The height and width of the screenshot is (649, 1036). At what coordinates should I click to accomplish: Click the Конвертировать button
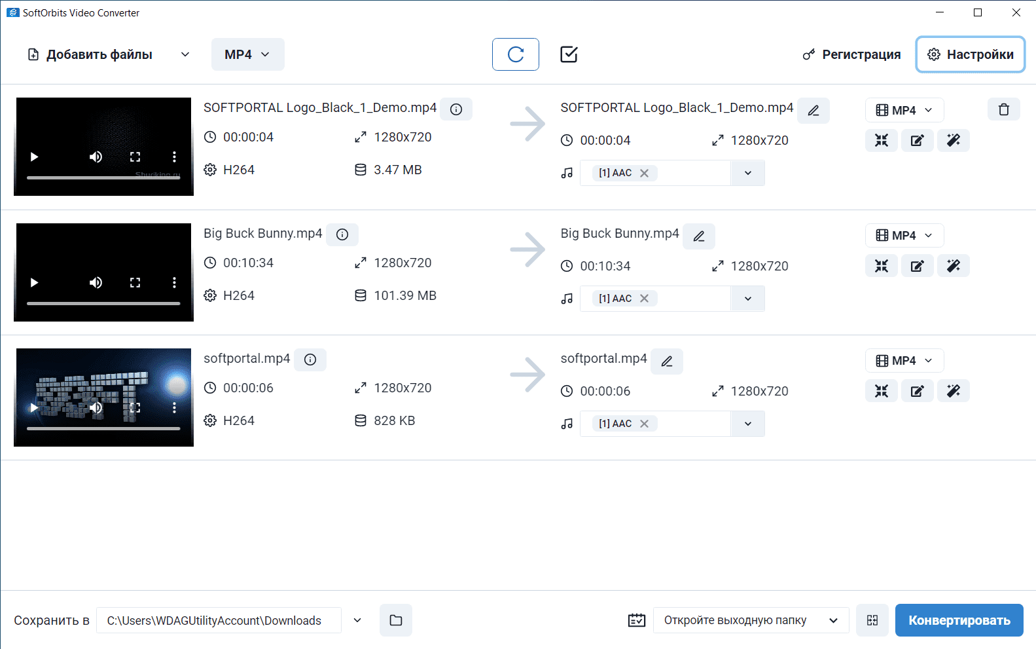959,620
